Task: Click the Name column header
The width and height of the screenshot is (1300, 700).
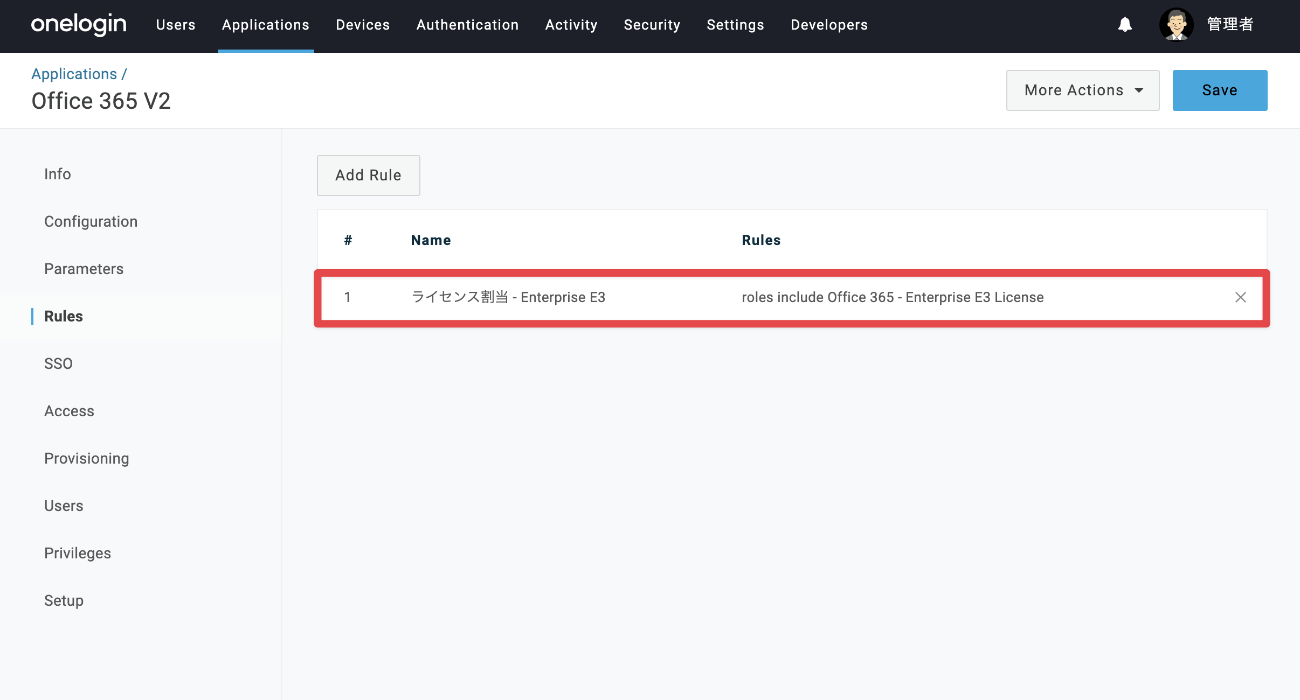Action: click(x=431, y=240)
